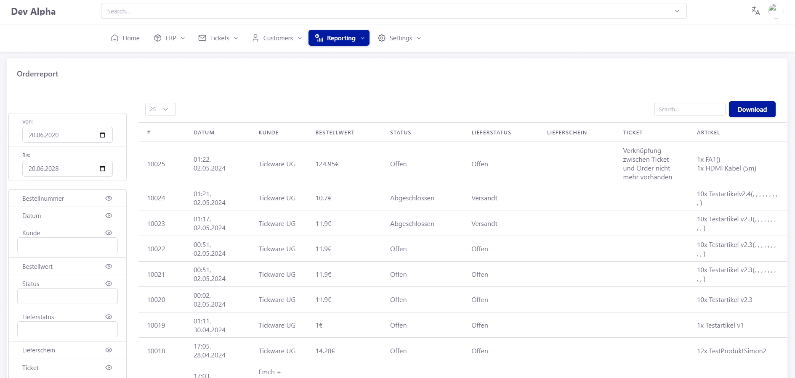Sort by the KUNDE column header

click(x=269, y=132)
